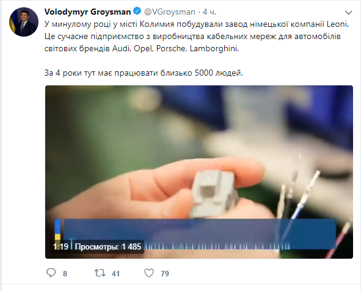This screenshot has height=291, width=361.
Task: Play the embedded video of the connector
Action: (x=199, y=172)
